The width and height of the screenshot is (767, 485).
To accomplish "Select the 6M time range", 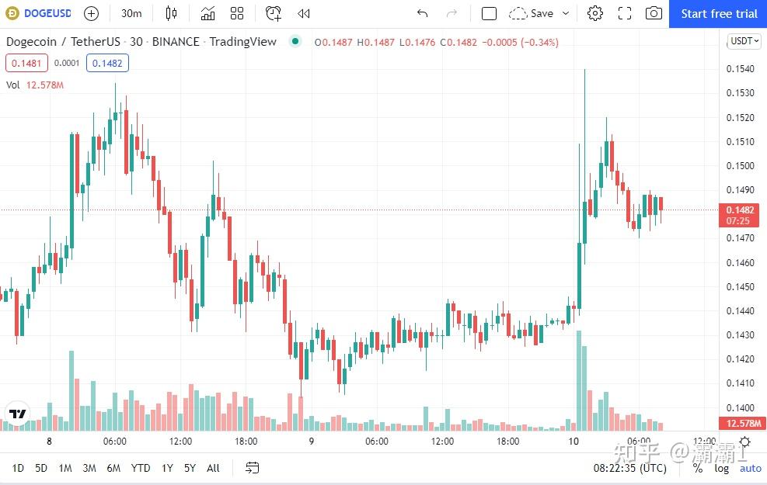I will coord(113,468).
